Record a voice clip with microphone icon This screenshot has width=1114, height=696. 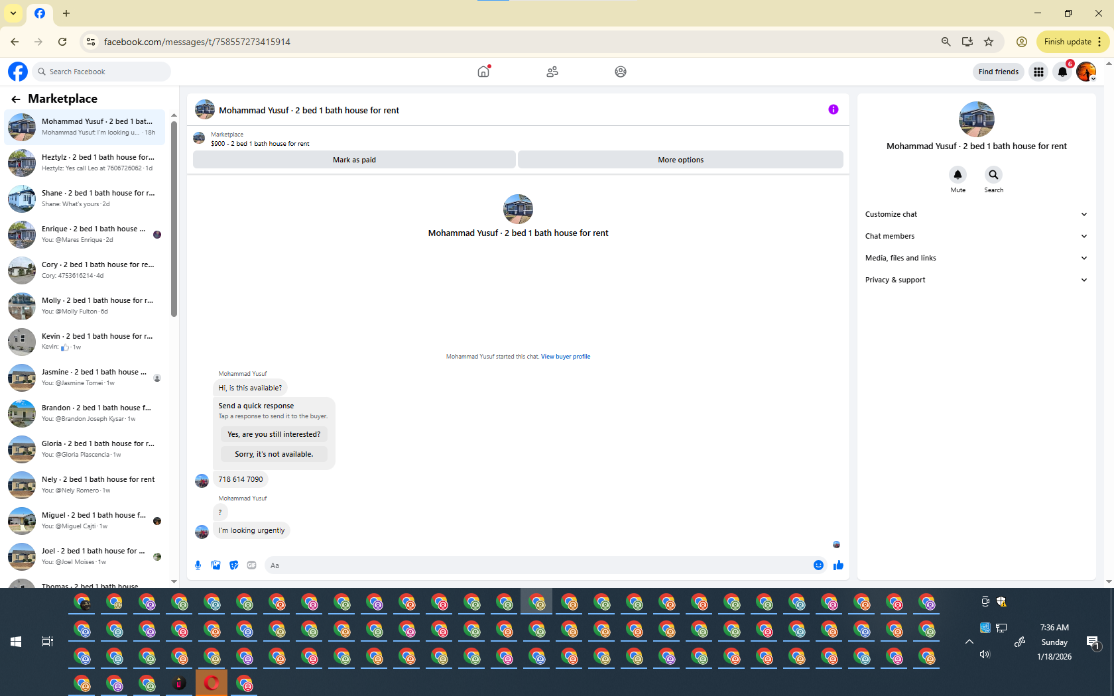pyautogui.click(x=198, y=565)
